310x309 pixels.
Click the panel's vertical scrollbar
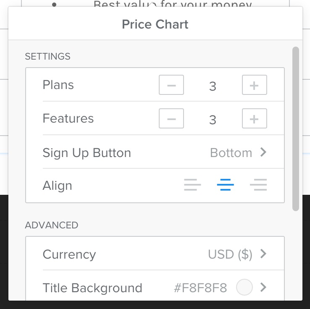coord(296,129)
